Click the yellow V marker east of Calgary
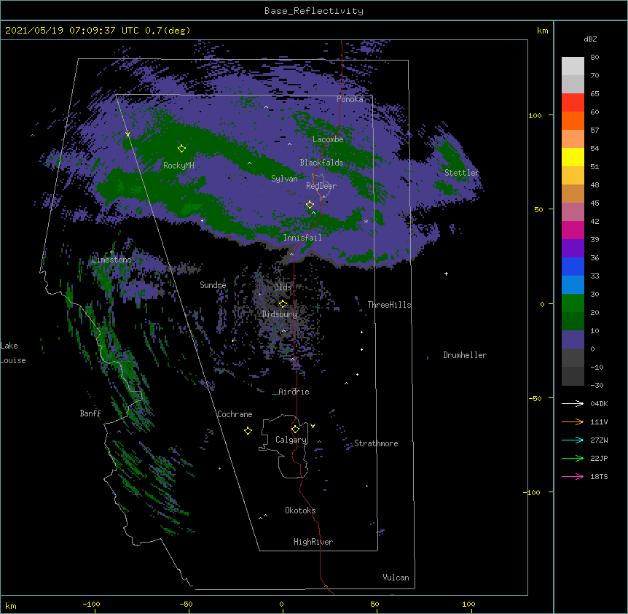Viewport: 628px width, 614px height. point(313,426)
